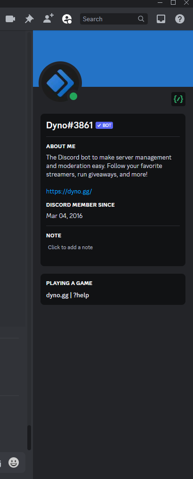The height and width of the screenshot is (479, 193).
Task: Hide the user profile panel
Action: [x=67, y=19]
